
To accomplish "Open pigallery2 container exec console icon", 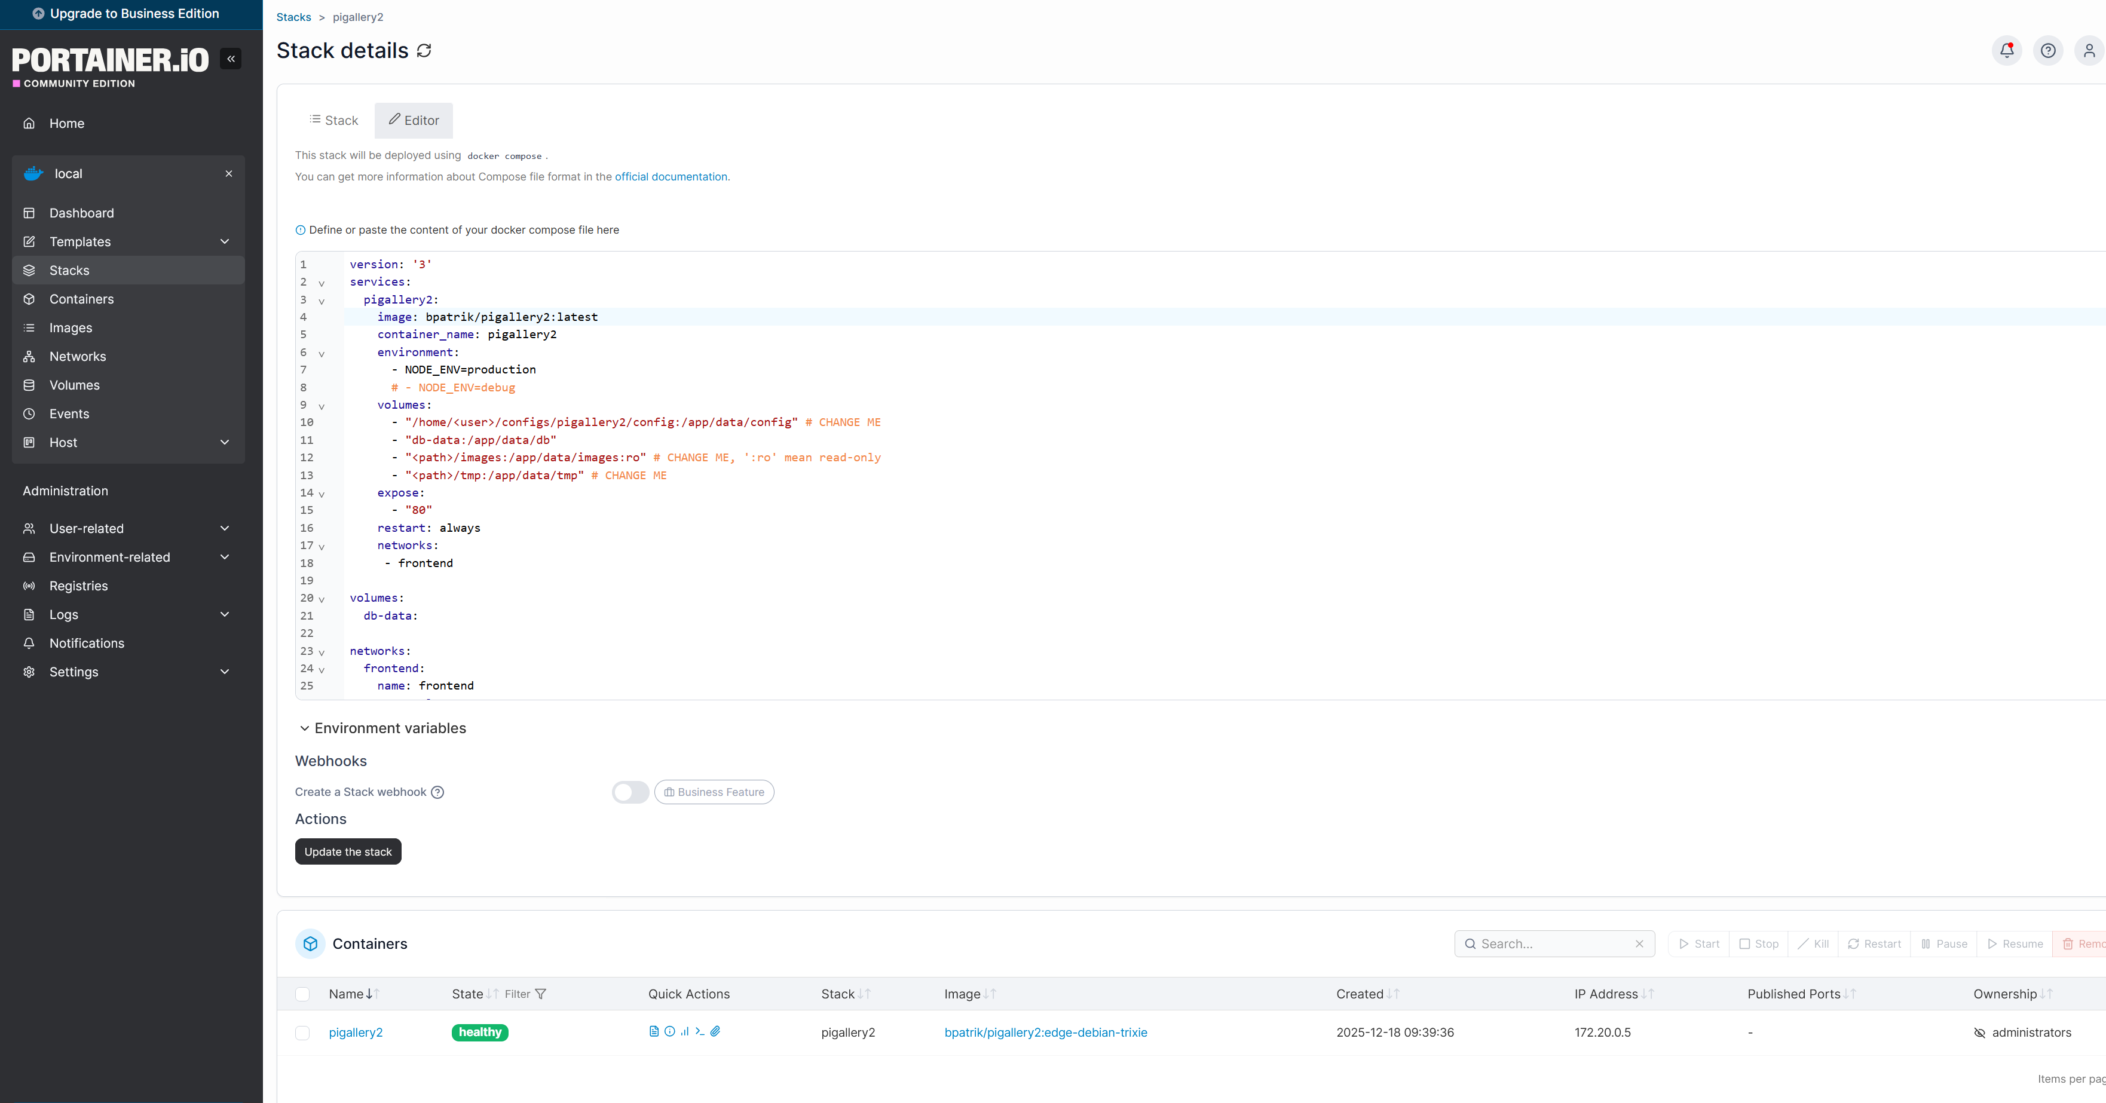I will pos(700,1031).
